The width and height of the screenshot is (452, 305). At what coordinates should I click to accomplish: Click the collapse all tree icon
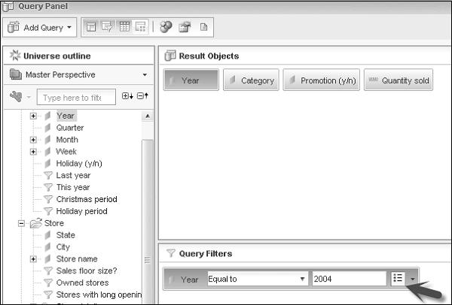coord(142,96)
